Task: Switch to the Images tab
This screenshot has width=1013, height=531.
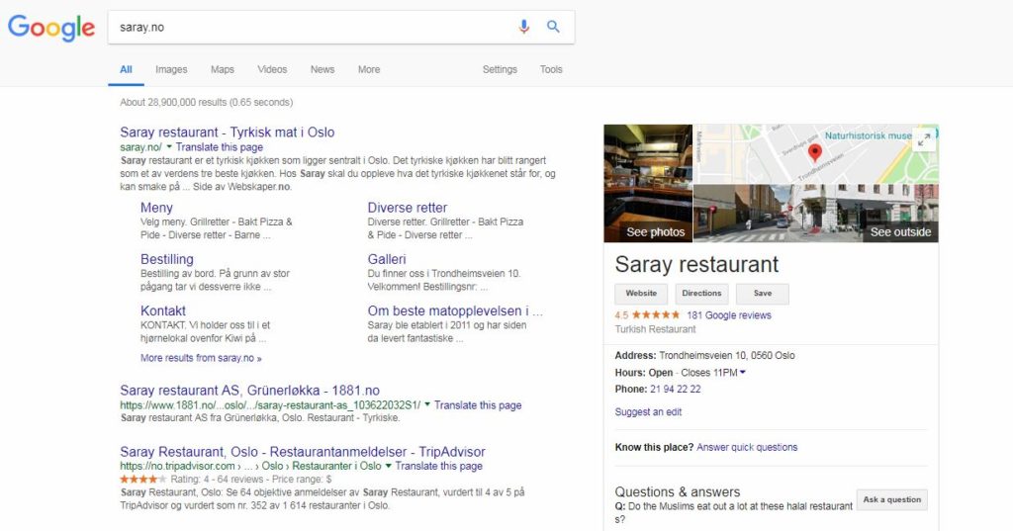Action: (171, 70)
